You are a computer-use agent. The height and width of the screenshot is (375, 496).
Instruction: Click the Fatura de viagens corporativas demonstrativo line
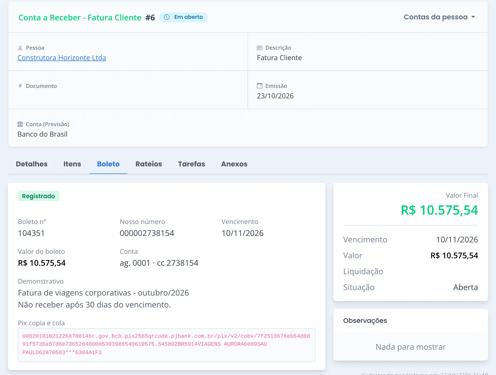tap(104, 293)
